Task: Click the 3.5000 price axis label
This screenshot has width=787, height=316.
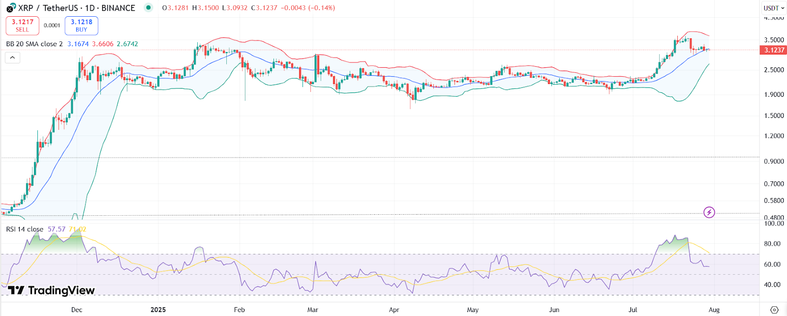Action: coord(774,40)
